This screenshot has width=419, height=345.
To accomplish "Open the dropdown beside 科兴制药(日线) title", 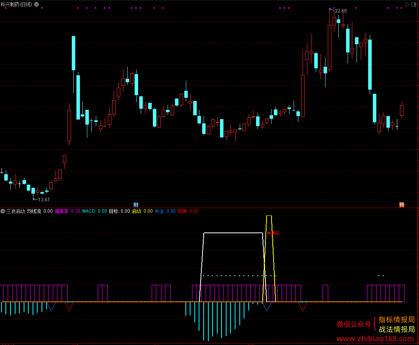I will (x=36, y=4).
